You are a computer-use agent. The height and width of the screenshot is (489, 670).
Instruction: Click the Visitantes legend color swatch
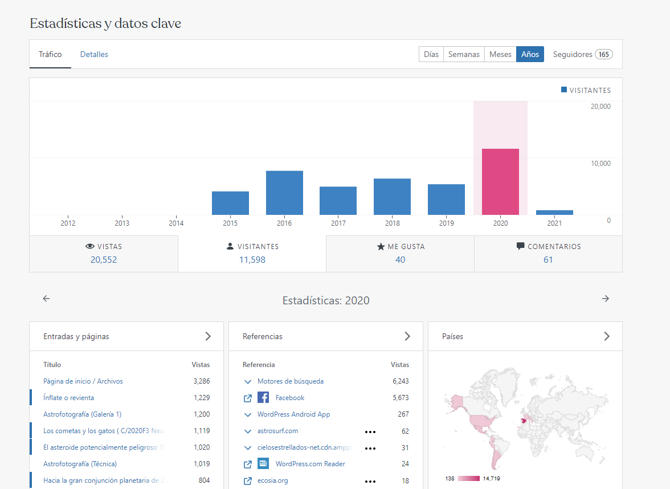pos(564,90)
